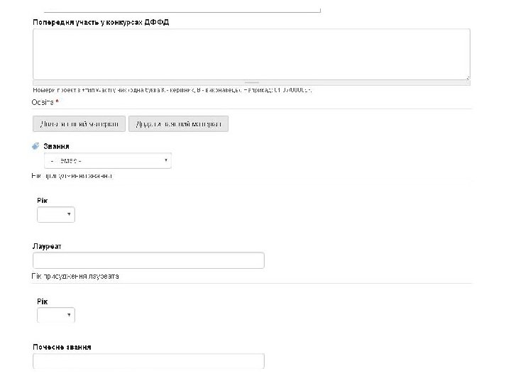Click the Номери проектів hint text
The height and width of the screenshot is (383, 511).
(x=172, y=90)
